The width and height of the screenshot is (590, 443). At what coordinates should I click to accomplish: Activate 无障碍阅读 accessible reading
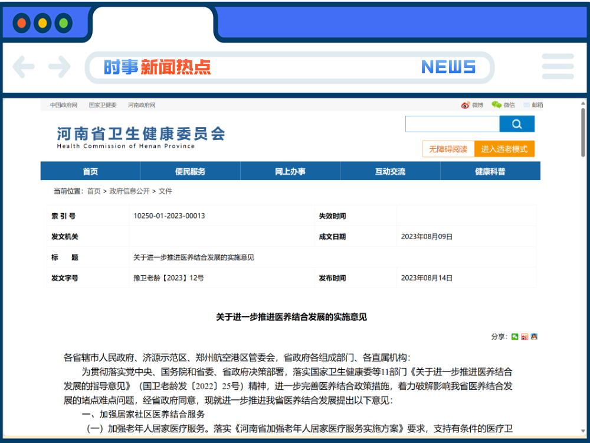(448, 149)
